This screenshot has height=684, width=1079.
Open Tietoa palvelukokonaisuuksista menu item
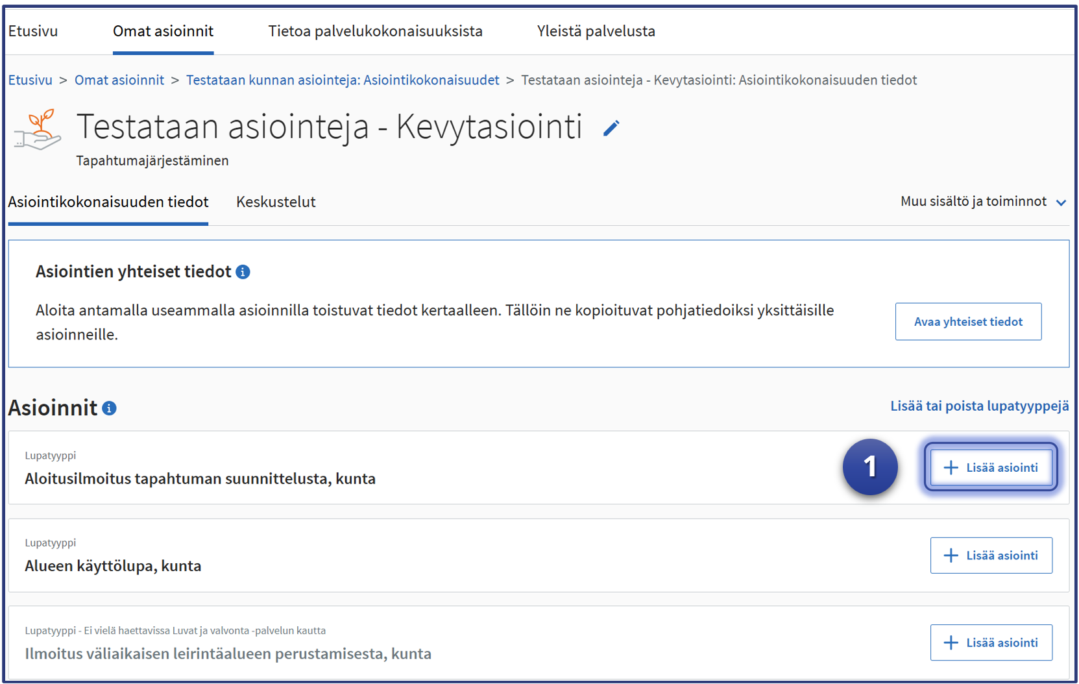[x=375, y=31]
